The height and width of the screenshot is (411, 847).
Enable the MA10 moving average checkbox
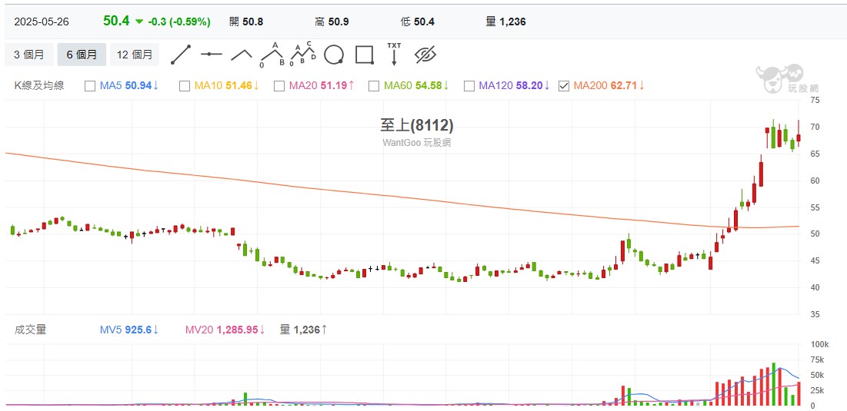tap(185, 86)
